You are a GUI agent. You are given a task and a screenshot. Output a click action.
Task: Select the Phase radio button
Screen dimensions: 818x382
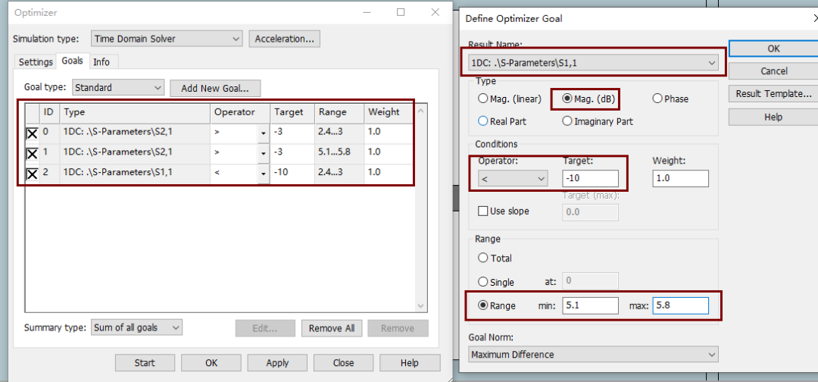[x=670, y=99]
